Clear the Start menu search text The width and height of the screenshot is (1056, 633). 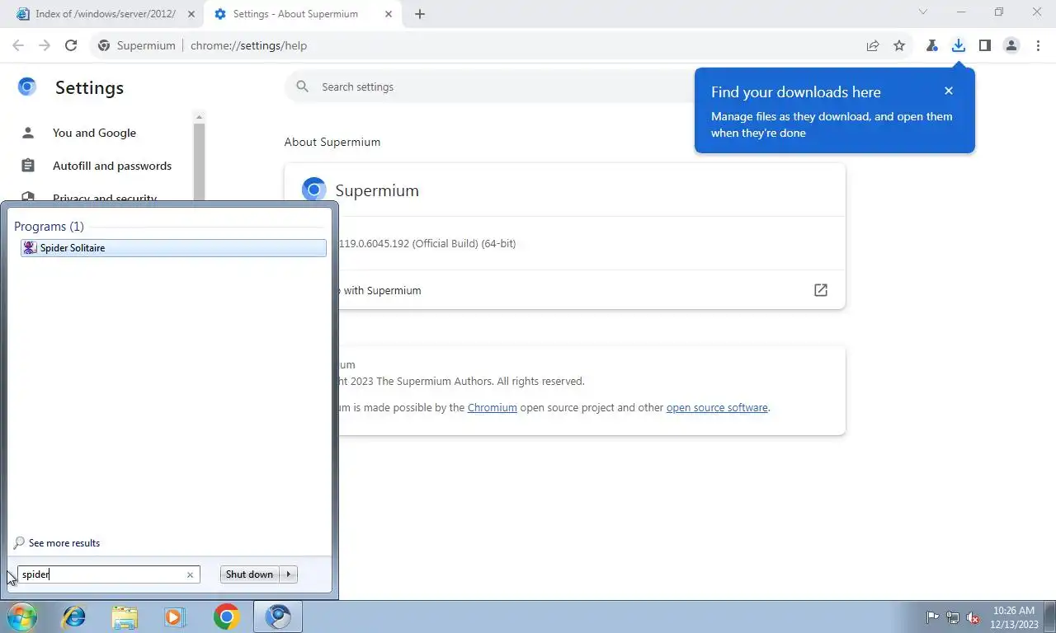[x=190, y=575]
